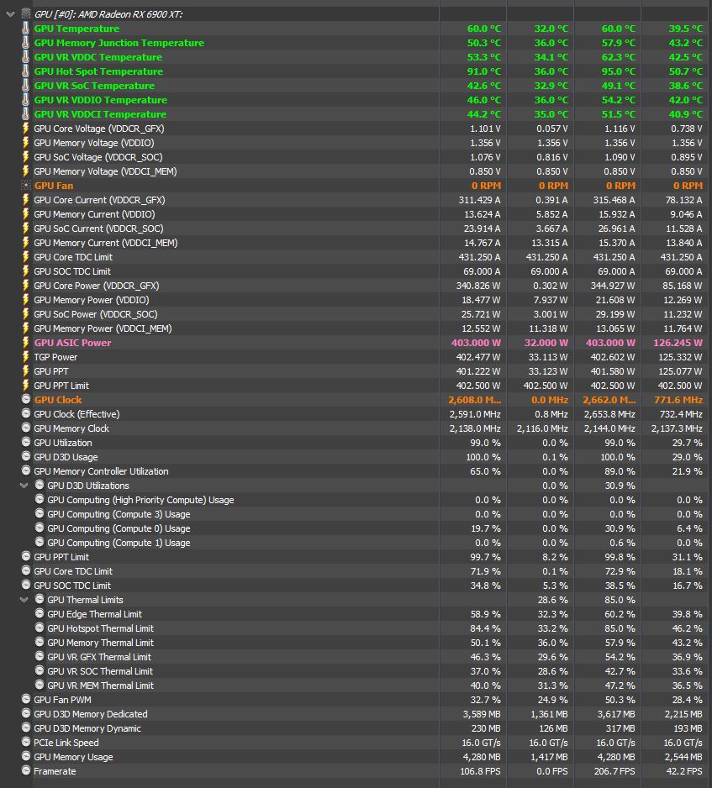The image size is (712, 788).
Task: Click the gauge icon for GPU Memory Clock
Action: point(26,428)
